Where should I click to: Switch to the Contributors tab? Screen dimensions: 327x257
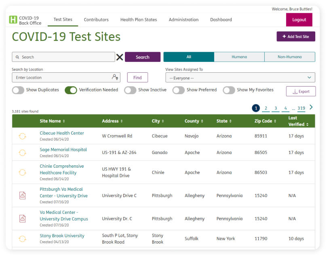click(96, 19)
